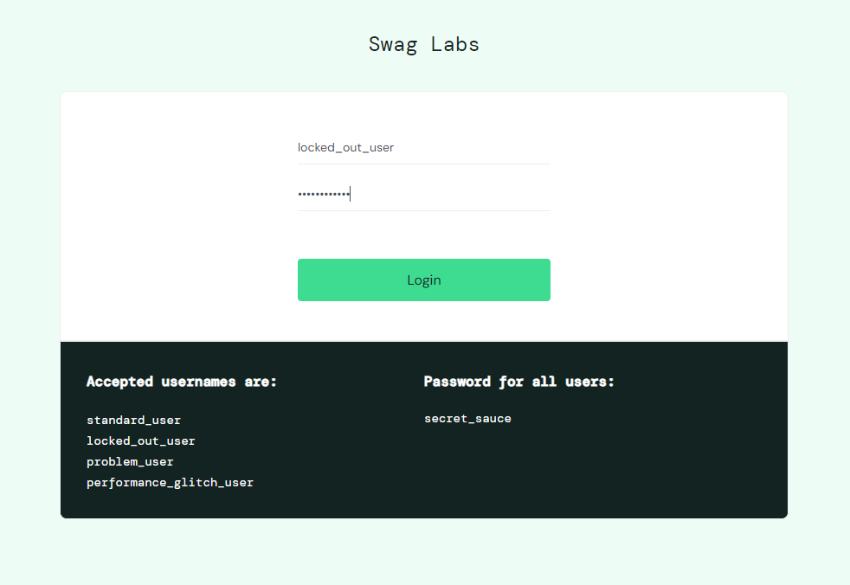Click the masked password dots in password field

click(323, 192)
